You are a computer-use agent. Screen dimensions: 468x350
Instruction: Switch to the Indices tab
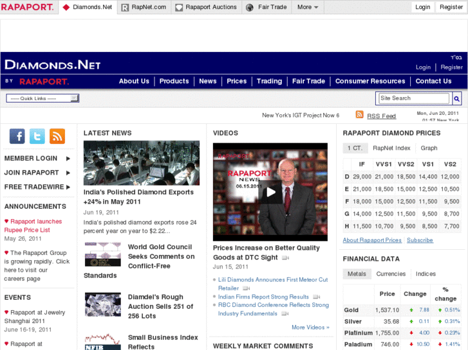426,274
